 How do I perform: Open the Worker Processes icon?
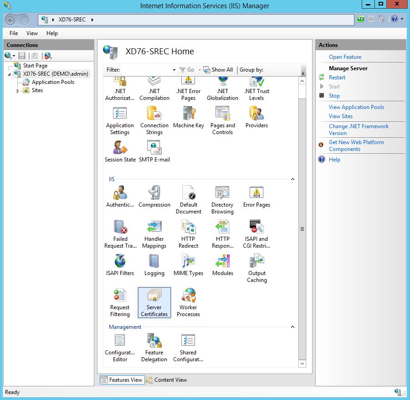coord(188,301)
